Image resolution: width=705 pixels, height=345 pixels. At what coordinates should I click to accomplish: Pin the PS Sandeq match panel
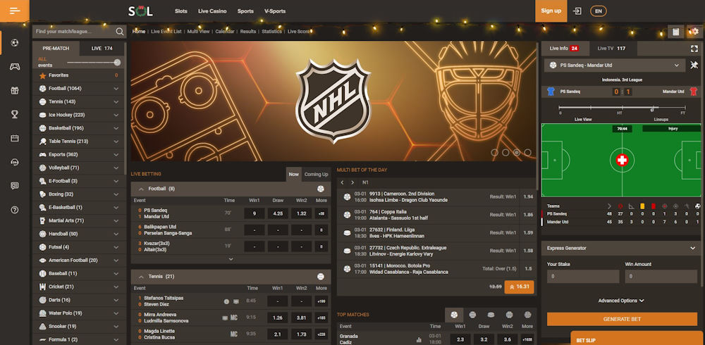pyautogui.click(x=694, y=65)
